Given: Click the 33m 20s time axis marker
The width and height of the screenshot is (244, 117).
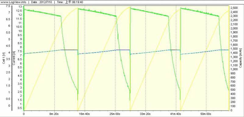Looking at the screenshot, I should tap(145, 114).
